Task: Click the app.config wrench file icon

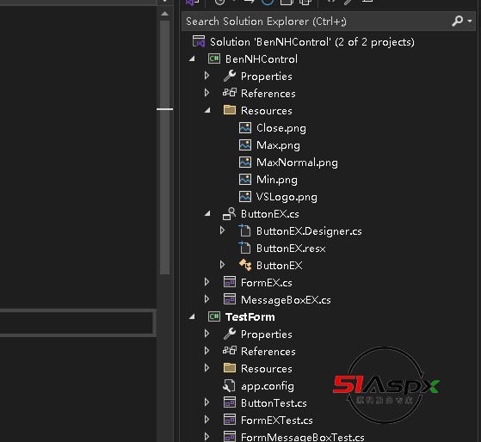Action: coord(229,386)
